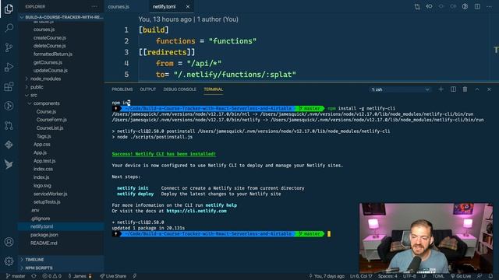Open CourseForm.js in components folder

(51, 120)
